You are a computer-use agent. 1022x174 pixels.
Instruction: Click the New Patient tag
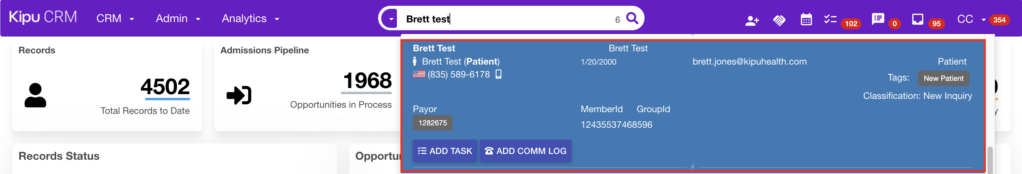coord(943,78)
